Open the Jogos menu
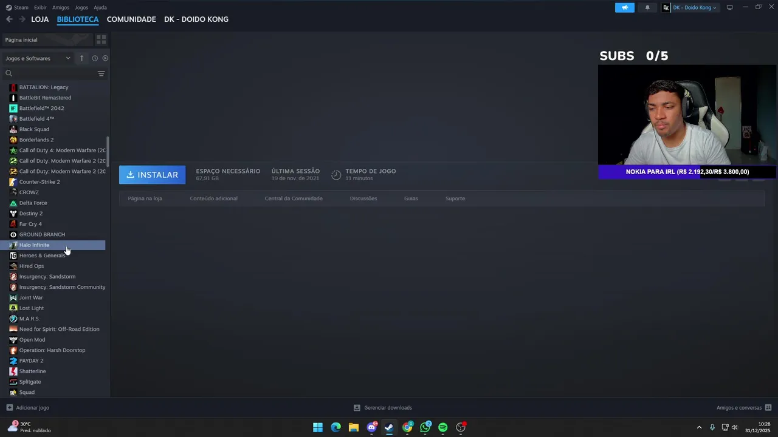Image resolution: width=778 pixels, height=437 pixels. 81,7
